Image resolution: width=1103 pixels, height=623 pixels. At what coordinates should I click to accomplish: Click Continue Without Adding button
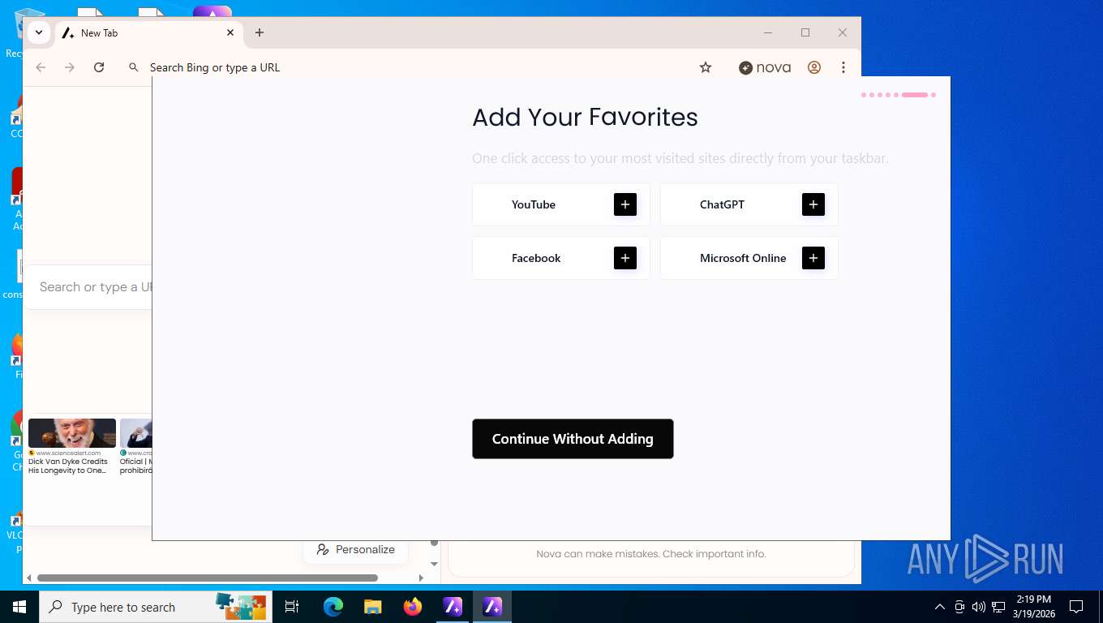click(573, 439)
